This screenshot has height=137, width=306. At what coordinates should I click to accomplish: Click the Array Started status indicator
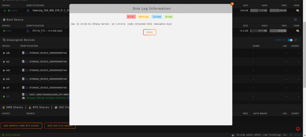point(11,135)
